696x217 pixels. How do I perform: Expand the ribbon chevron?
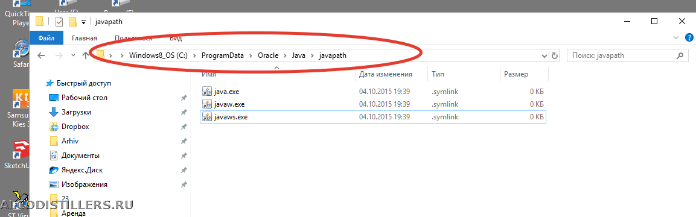677,38
